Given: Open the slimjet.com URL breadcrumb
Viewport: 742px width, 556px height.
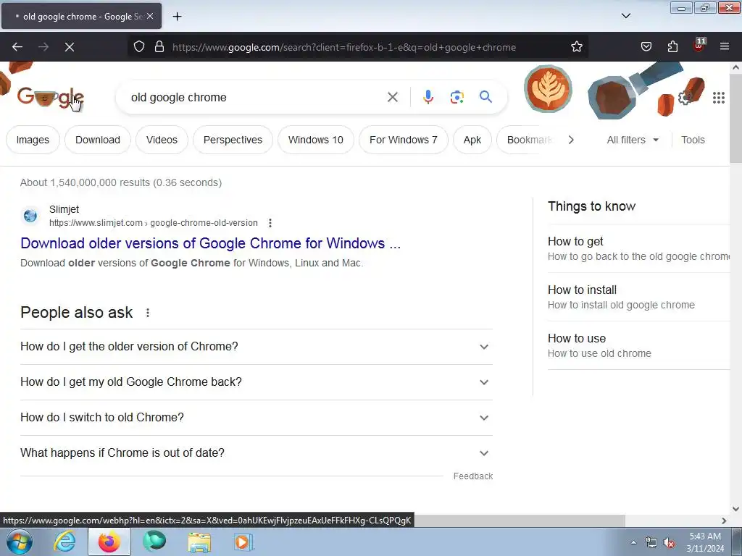Looking at the screenshot, I should point(154,223).
